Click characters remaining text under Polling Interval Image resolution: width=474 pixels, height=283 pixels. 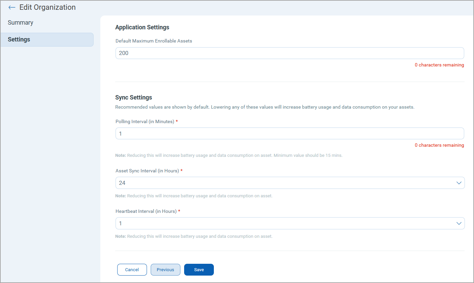[x=440, y=145]
